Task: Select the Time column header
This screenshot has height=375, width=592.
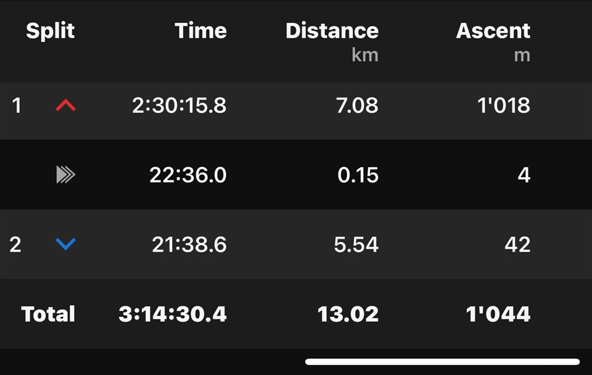Action: pos(200,31)
